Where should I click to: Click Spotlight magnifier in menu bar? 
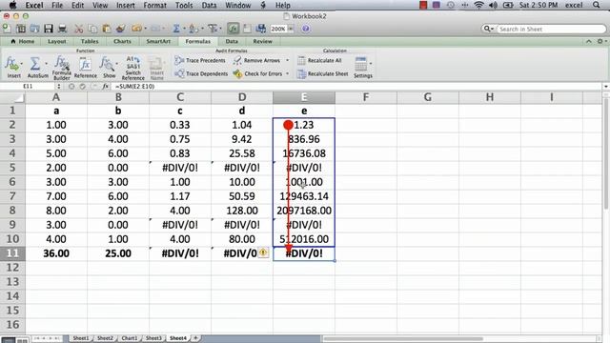[x=597, y=5]
